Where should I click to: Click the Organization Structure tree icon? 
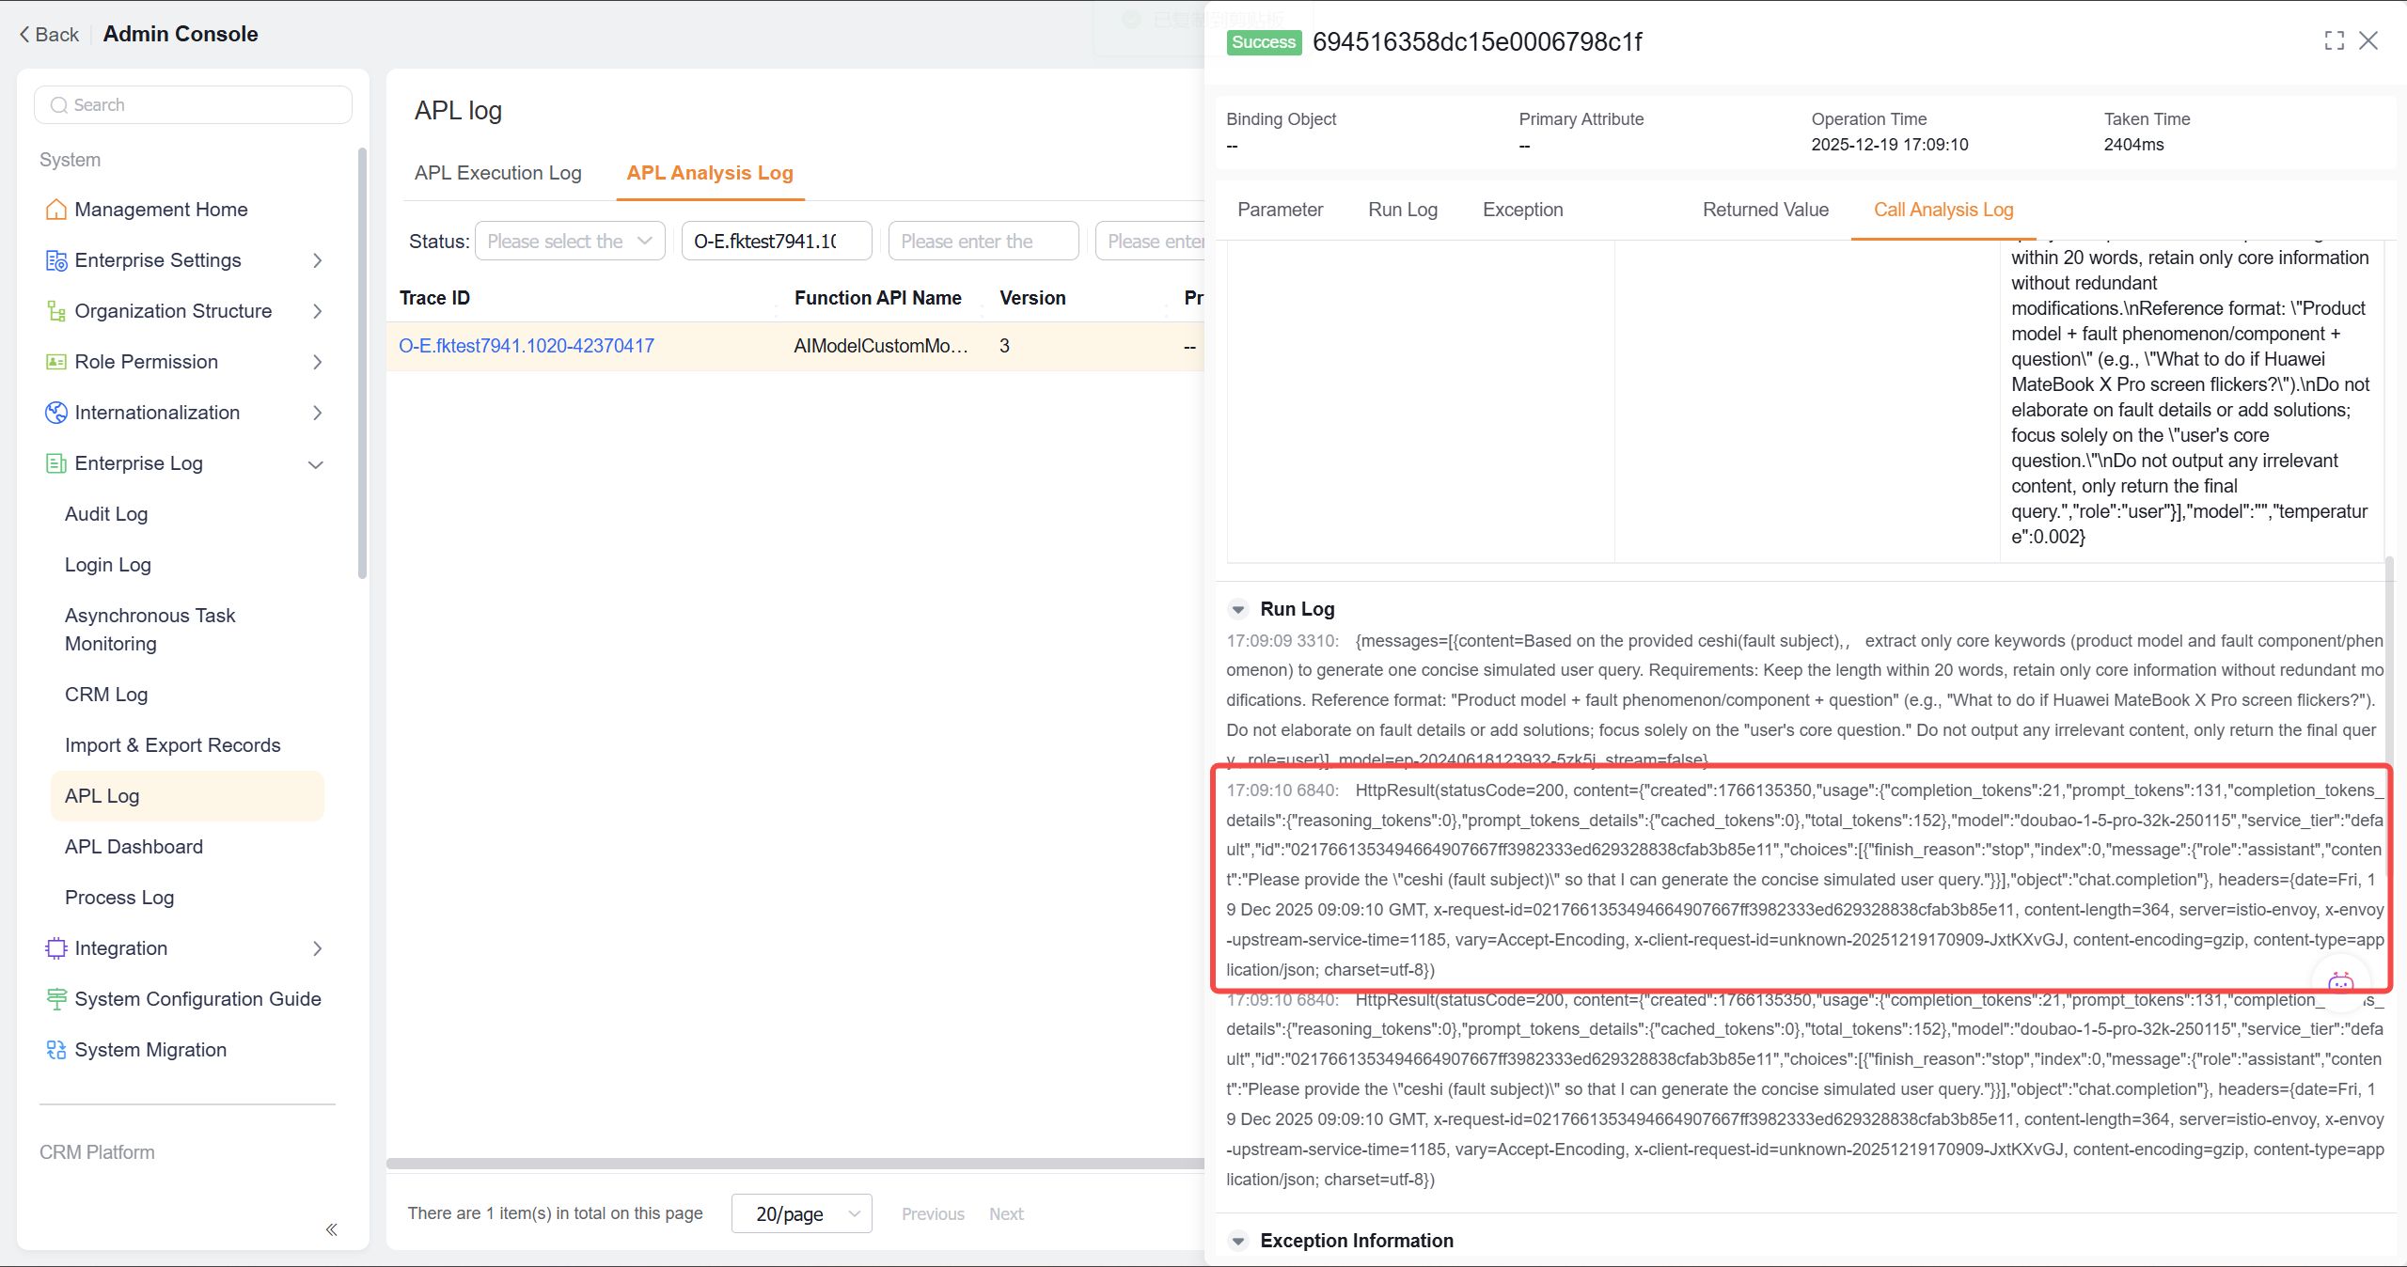pos(55,311)
